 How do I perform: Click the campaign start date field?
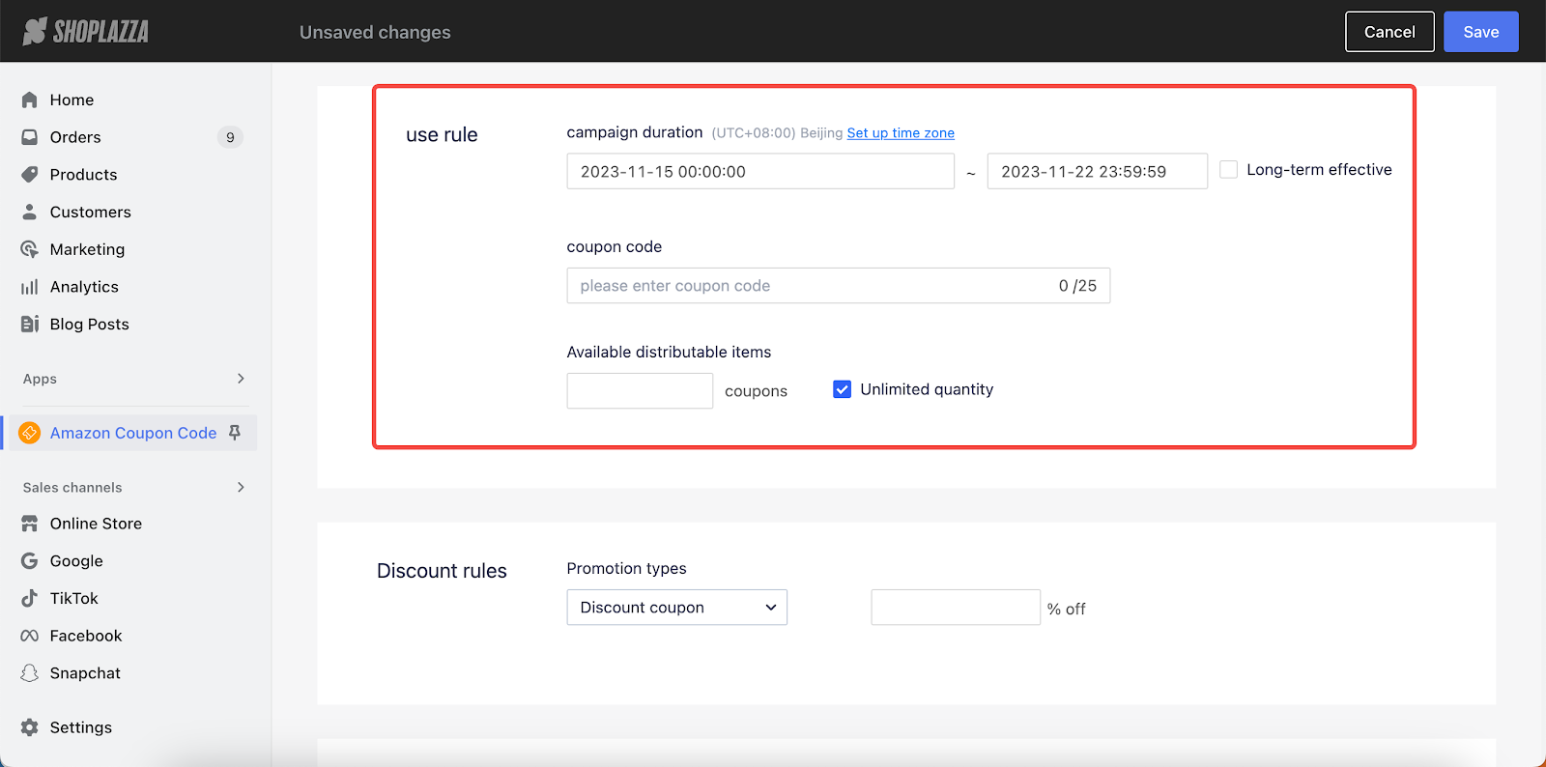760,171
